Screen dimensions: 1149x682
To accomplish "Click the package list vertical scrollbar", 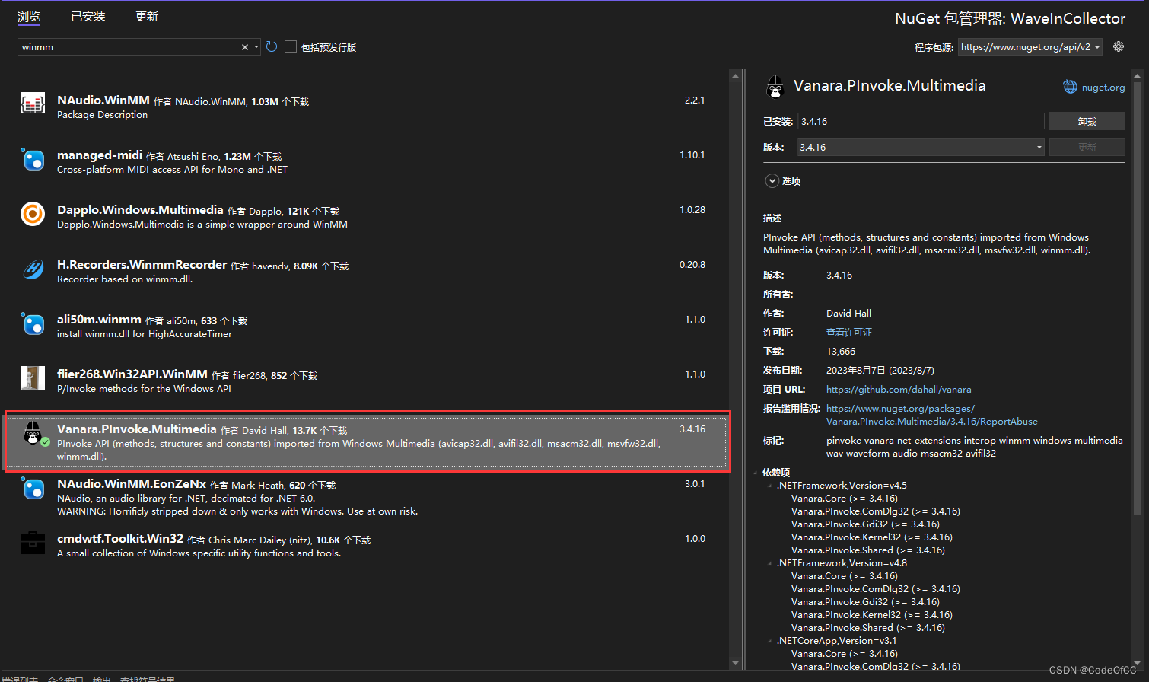I will point(735,369).
